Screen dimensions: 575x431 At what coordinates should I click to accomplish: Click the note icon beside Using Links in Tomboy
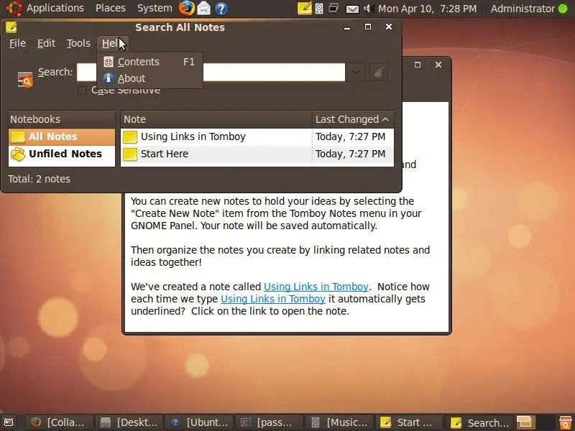coord(130,136)
